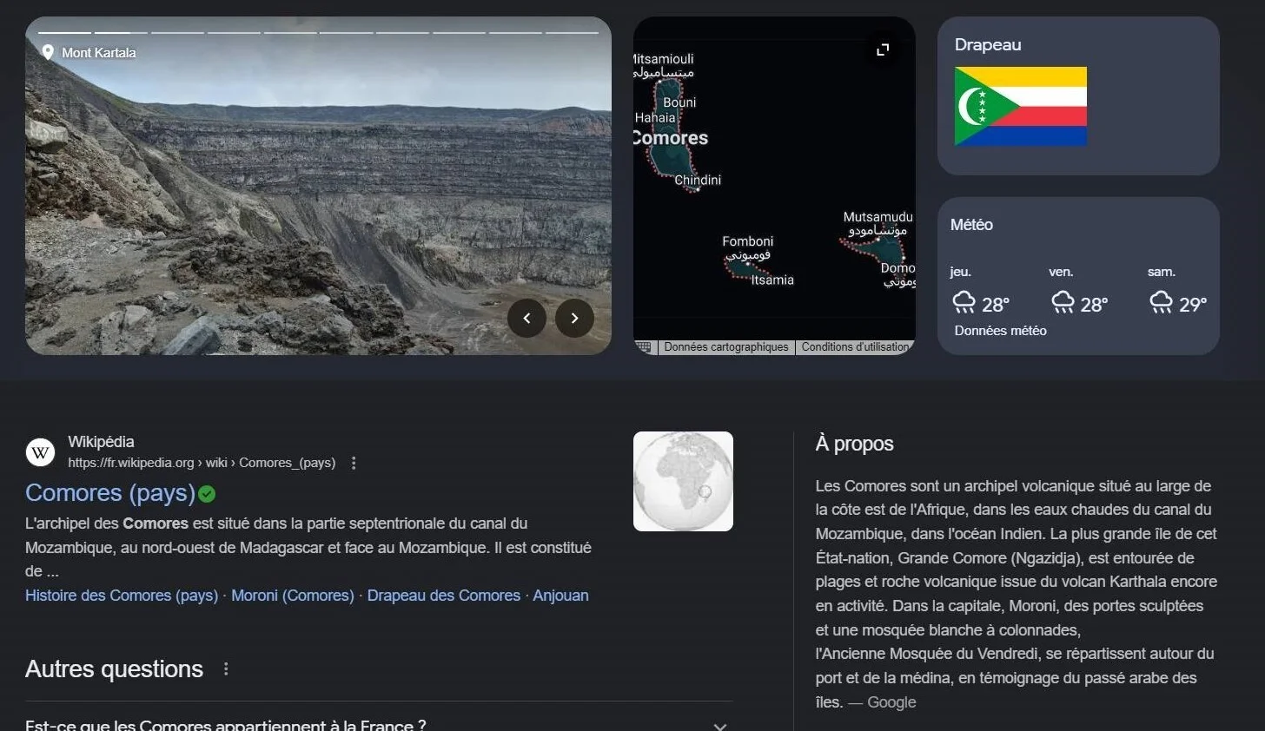
Task: Click the Bouni label on the map
Action: click(679, 102)
